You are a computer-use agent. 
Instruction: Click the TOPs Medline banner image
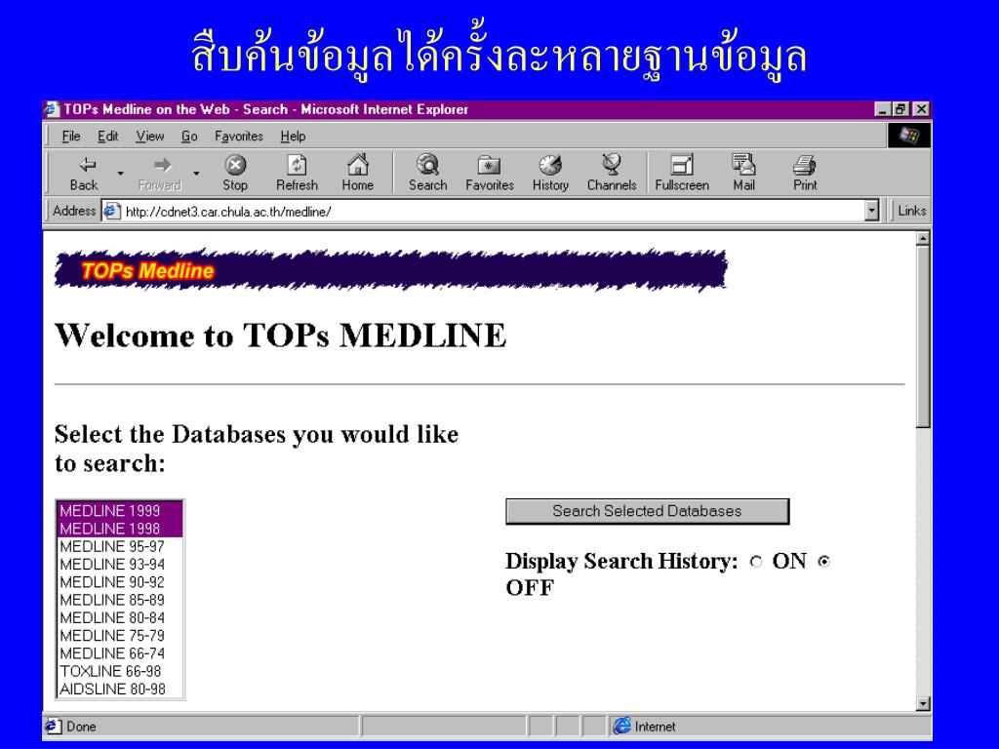click(x=390, y=270)
